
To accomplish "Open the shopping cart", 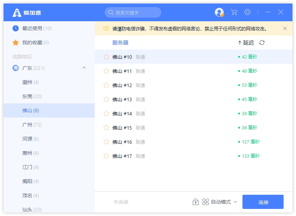I will pyautogui.click(x=234, y=12).
